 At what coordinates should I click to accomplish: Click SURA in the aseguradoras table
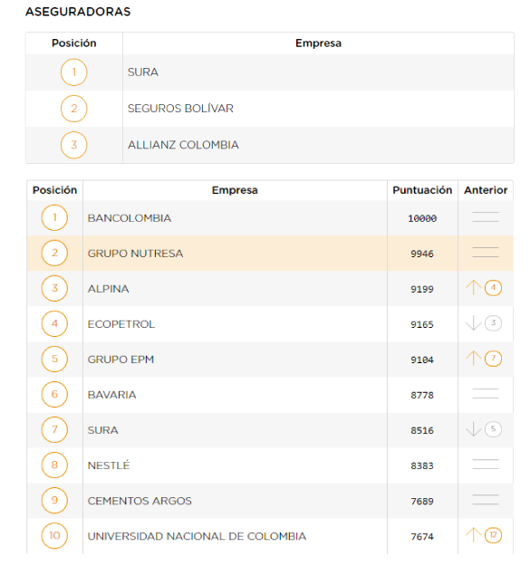click(143, 72)
